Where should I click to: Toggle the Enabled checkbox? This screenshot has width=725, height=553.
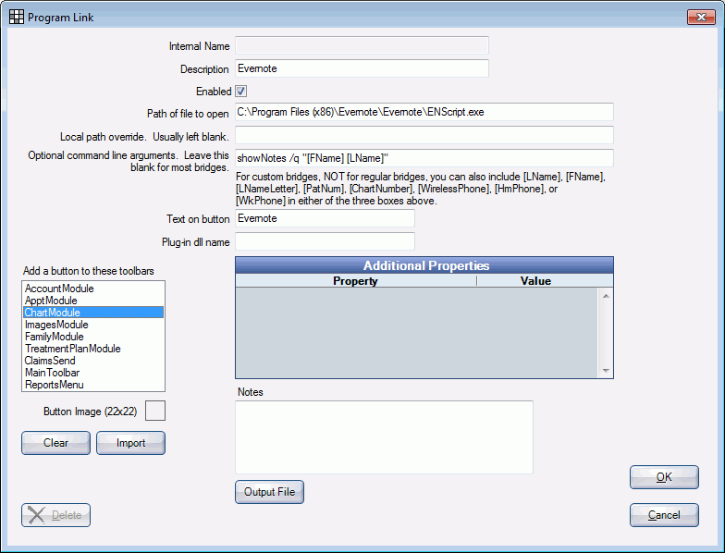click(x=240, y=91)
